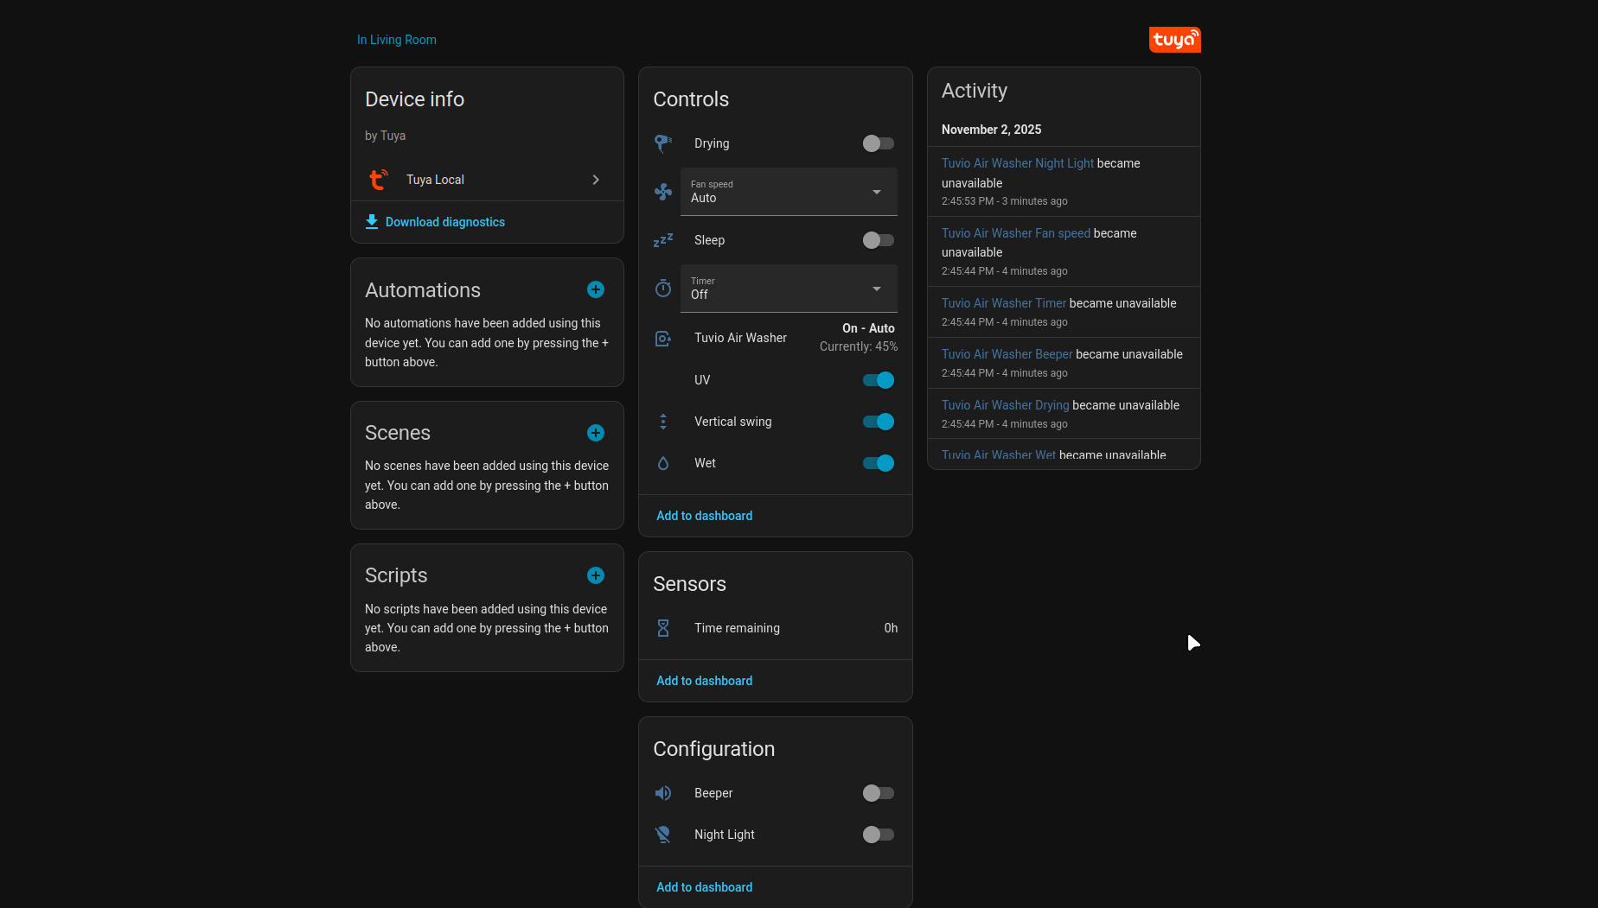
Task: Click the download diagnostics arrow icon
Action: pyautogui.click(x=372, y=222)
